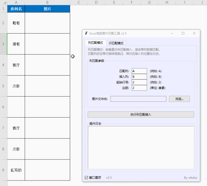Click the 起始行号 input field
Screen dimensions: 207x186
(139, 82)
